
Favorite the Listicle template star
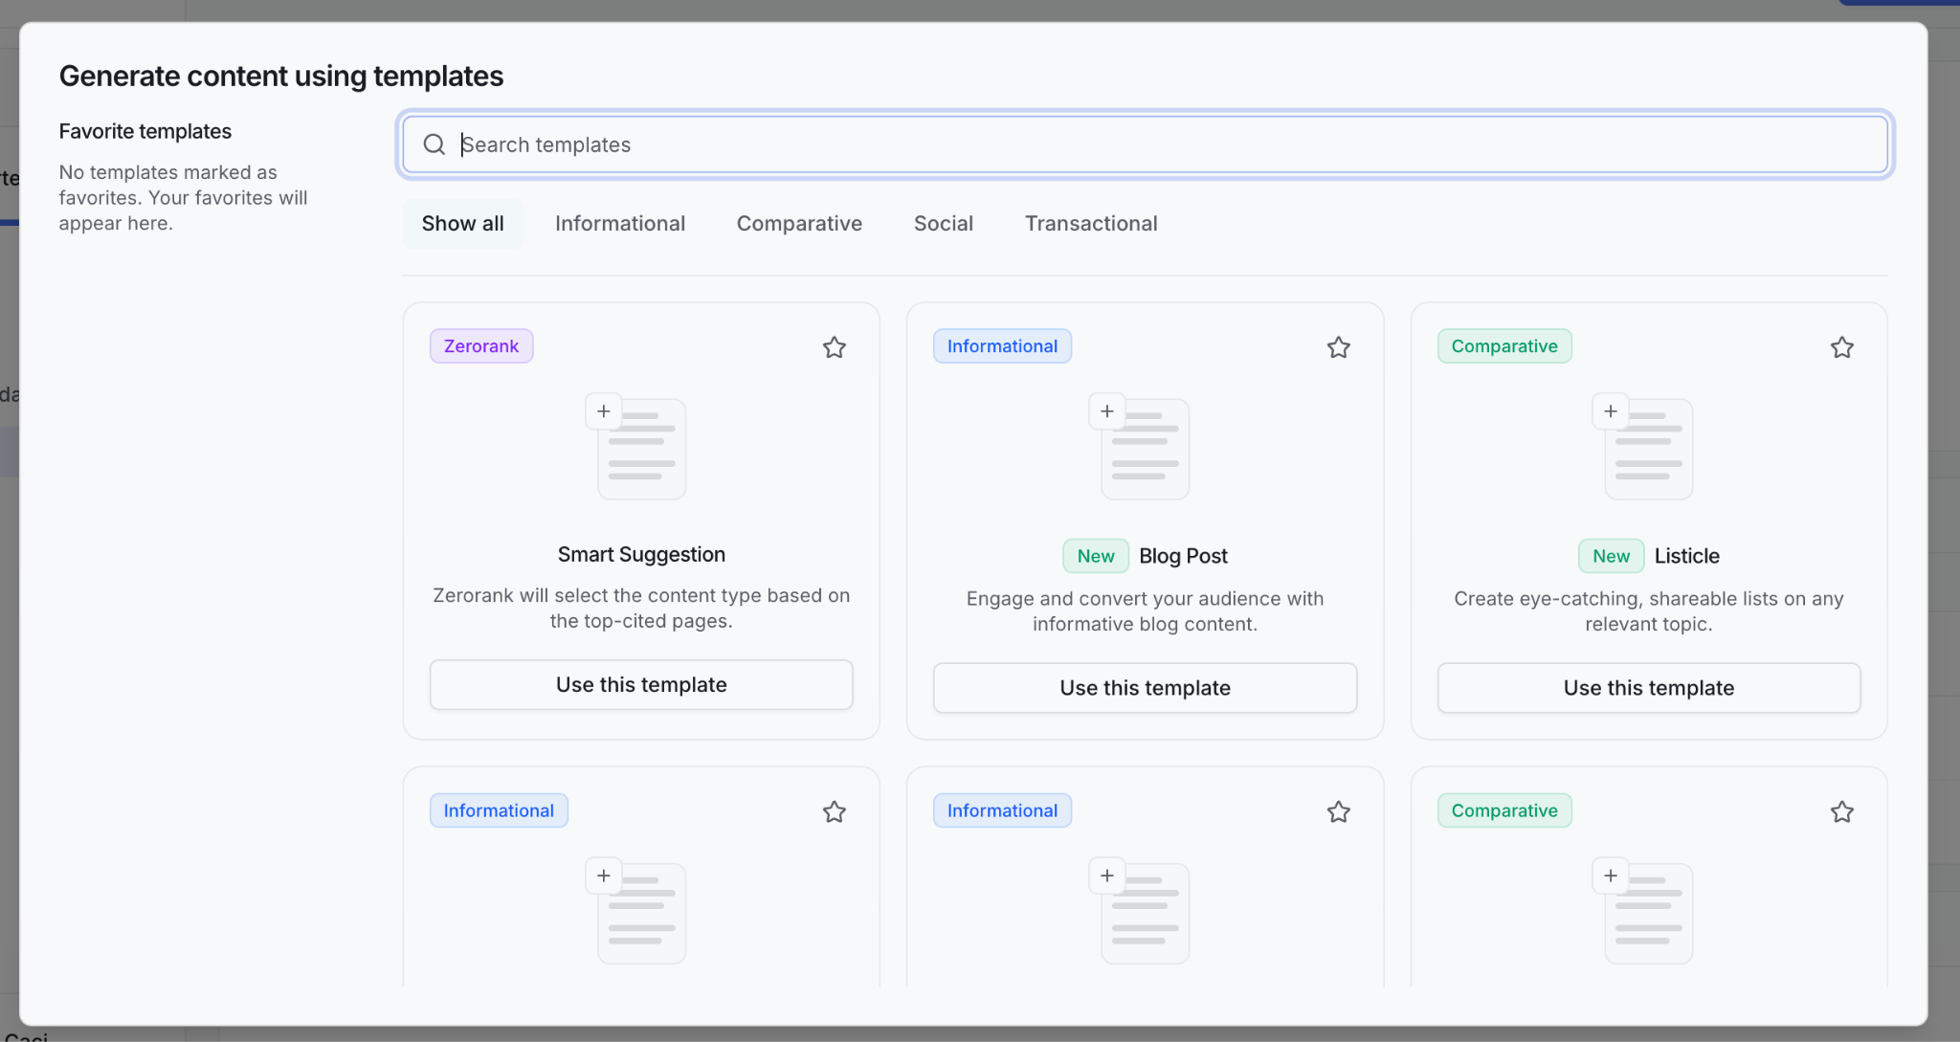pos(1841,347)
